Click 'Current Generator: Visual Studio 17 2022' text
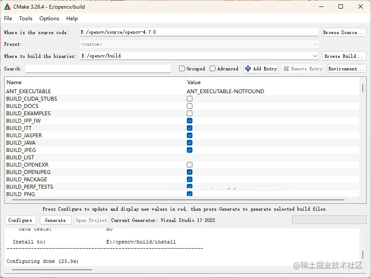This screenshot has height=278, width=371. click(163, 220)
